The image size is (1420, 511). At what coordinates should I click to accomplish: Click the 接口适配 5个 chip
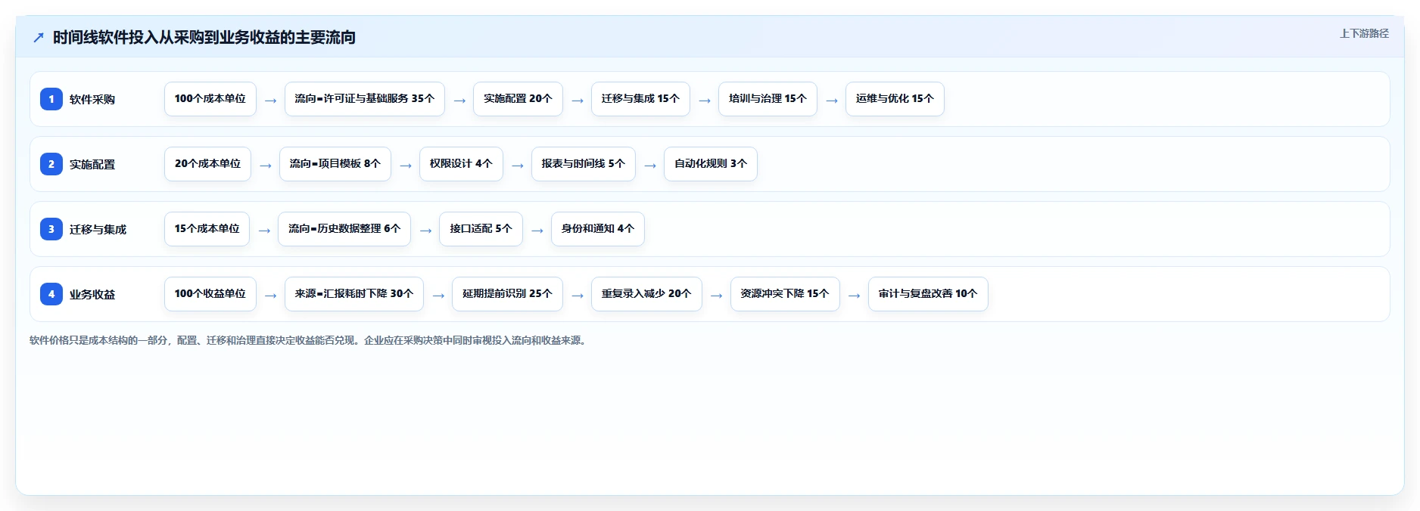(x=481, y=229)
